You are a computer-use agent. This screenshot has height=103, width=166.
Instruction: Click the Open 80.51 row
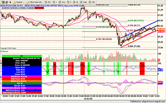tap(22, 68)
